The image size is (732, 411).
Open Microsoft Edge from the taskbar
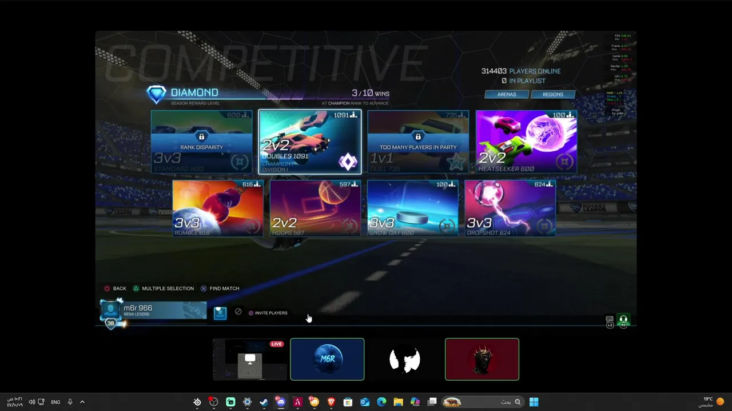pyautogui.click(x=381, y=402)
